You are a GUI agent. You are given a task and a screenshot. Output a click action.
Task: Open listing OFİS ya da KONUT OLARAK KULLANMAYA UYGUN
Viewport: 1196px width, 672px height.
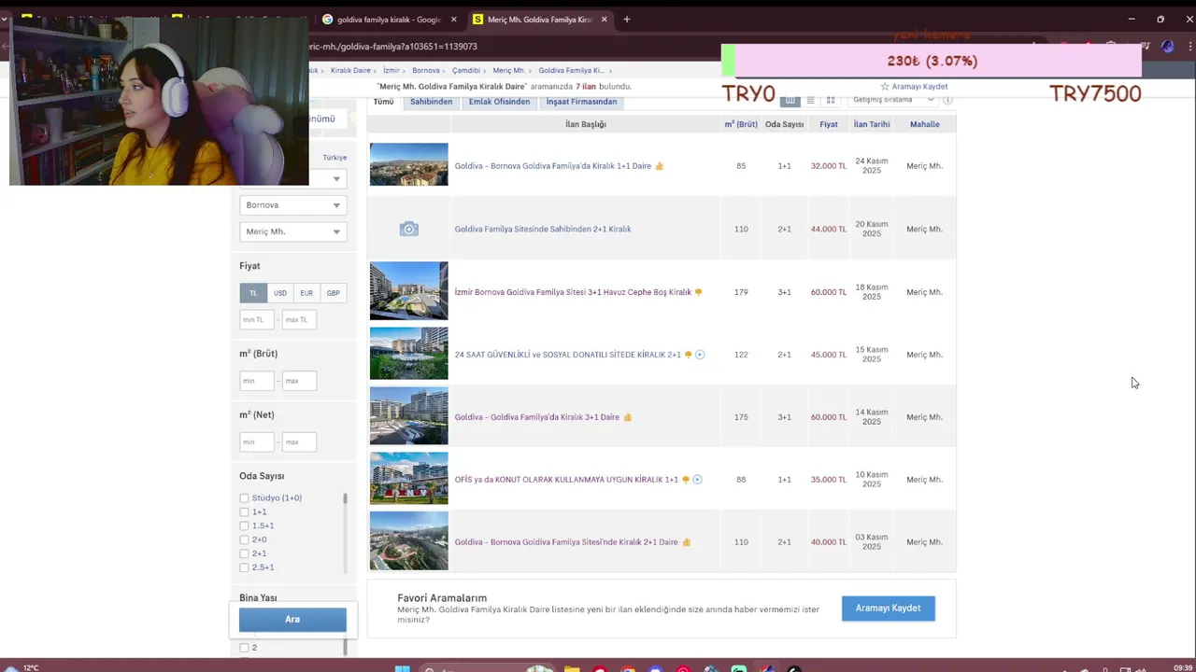point(566,480)
